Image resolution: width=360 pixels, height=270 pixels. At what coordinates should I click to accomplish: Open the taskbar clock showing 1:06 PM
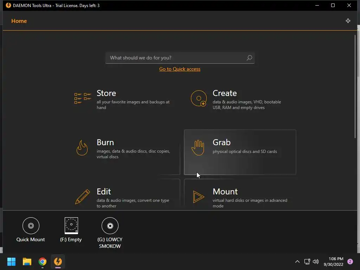[334, 262]
